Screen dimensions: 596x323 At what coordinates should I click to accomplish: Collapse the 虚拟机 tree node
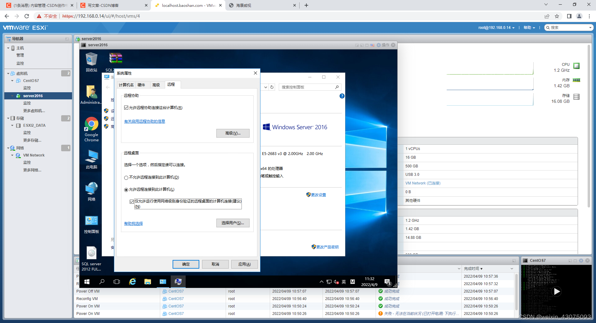(8, 74)
